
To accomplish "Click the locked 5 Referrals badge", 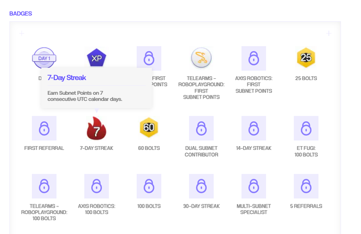I will [x=306, y=186].
